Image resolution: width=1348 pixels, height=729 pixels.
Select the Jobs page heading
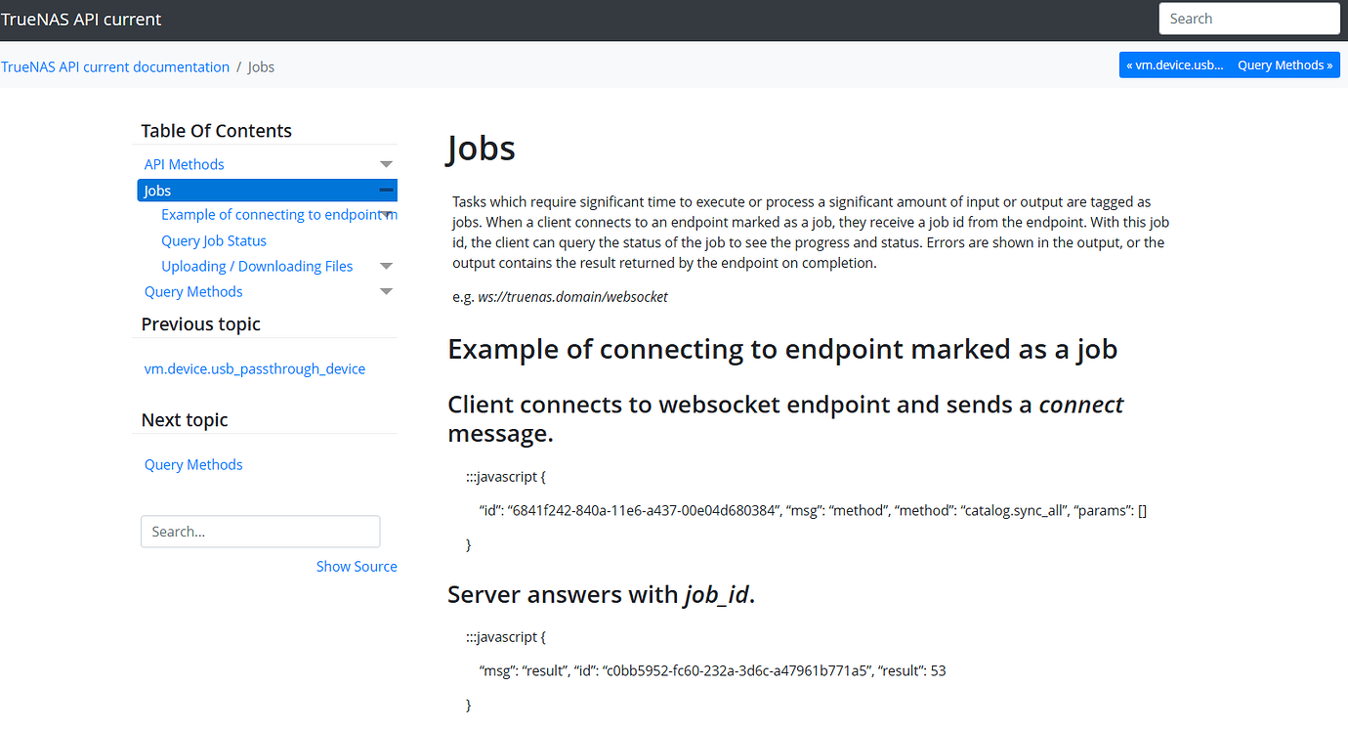[482, 149]
